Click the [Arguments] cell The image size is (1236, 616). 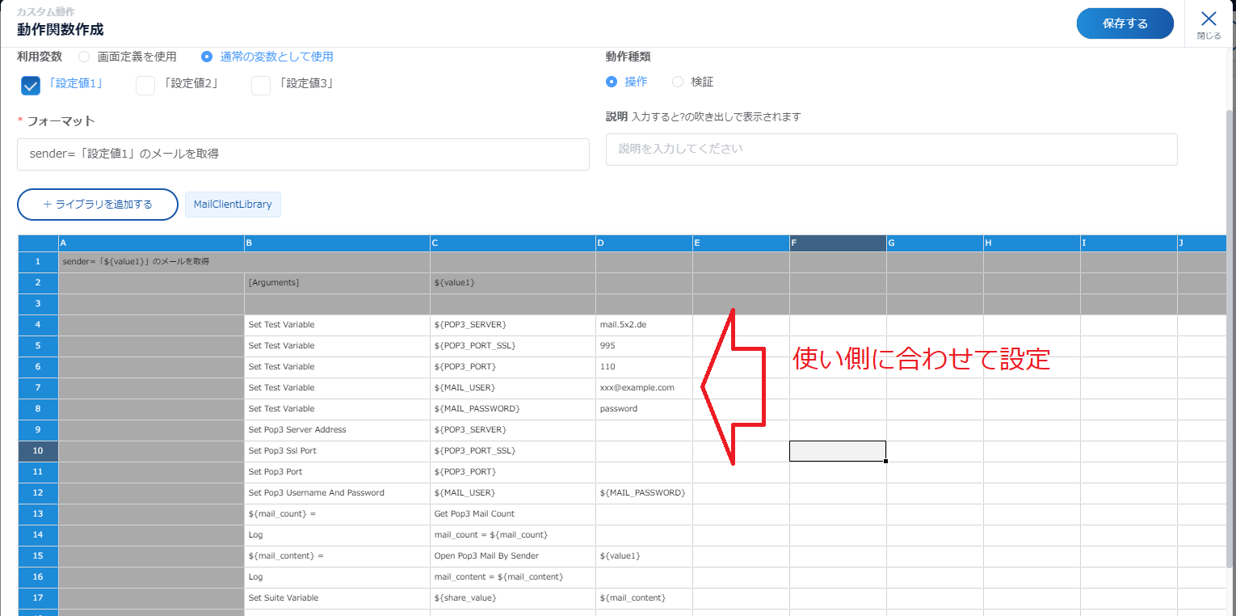[338, 283]
